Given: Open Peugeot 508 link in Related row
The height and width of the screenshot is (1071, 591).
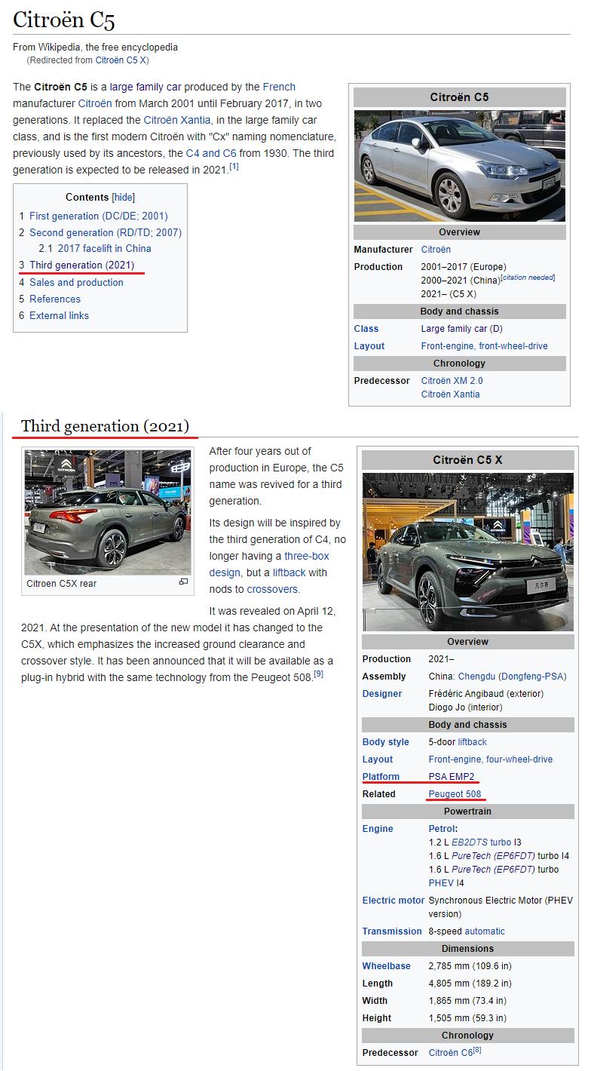Looking at the screenshot, I should (455, 794).
